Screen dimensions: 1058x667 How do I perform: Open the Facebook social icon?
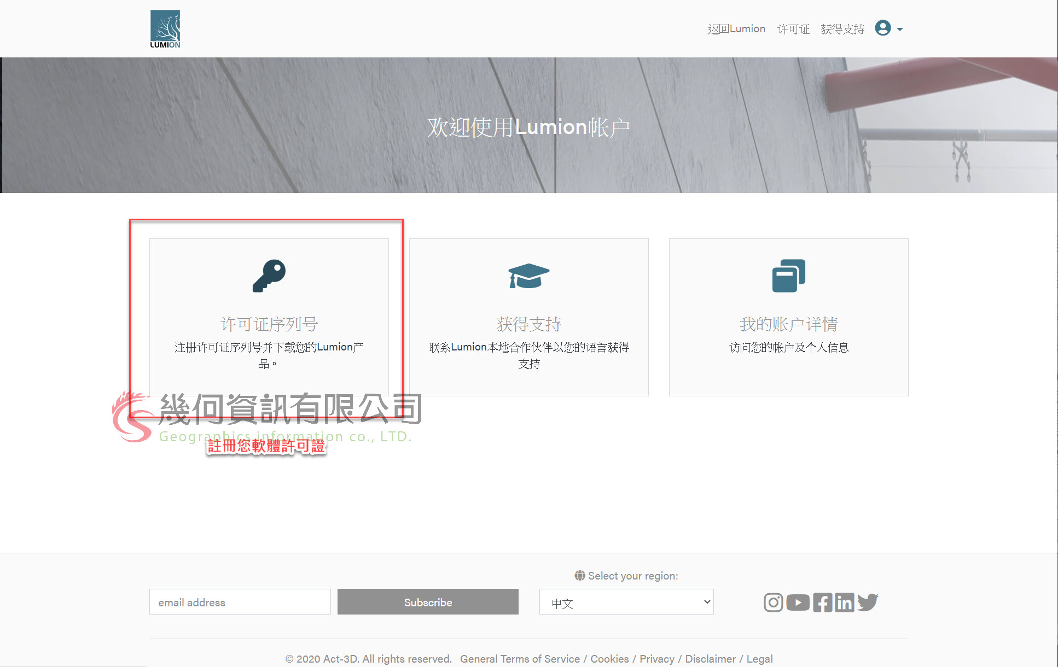coord(822,602)
